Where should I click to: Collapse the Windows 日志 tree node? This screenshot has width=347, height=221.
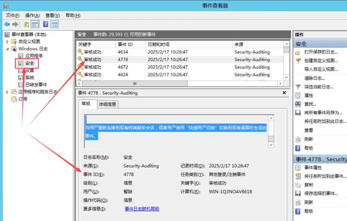click(8, 49)
